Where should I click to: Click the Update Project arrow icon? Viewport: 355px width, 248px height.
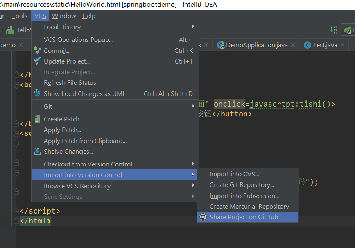37,61
